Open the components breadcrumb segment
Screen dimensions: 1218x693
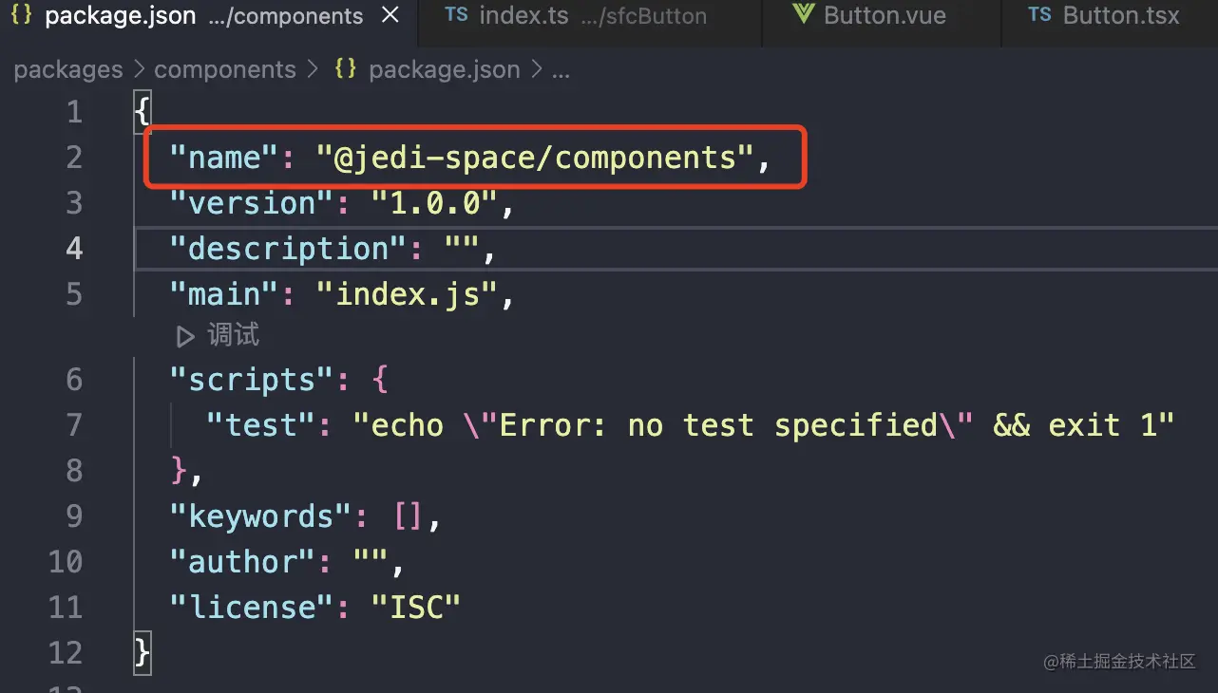coord(225,70)
